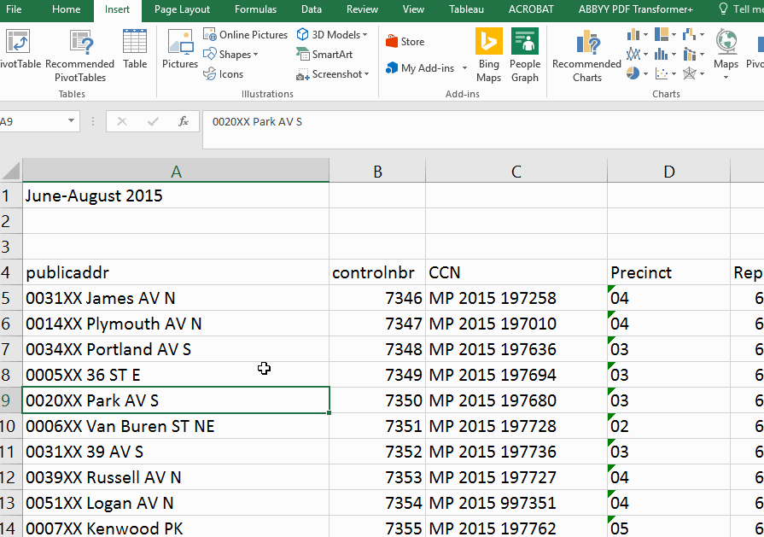Select cell 0006XX Van Buren ST NE
The height and width of the screenshot is (537, 764).
[x=176, y=426]
